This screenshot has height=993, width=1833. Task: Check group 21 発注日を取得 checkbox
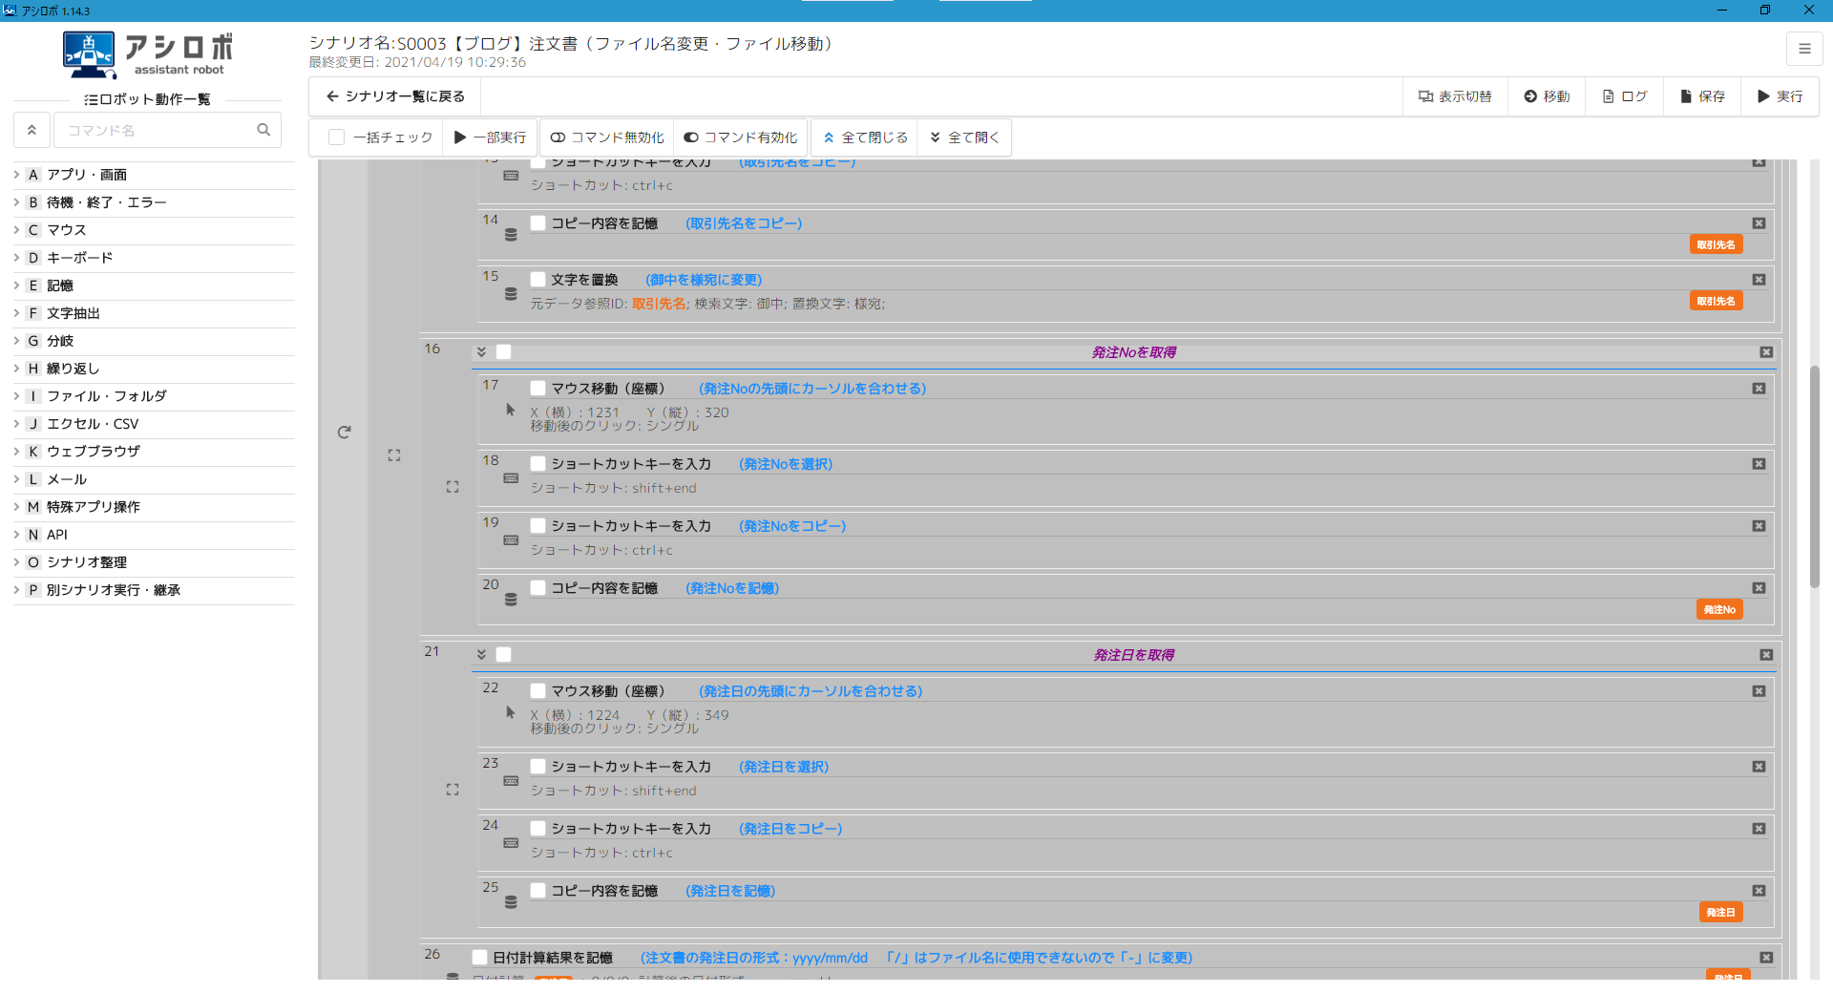504,655
